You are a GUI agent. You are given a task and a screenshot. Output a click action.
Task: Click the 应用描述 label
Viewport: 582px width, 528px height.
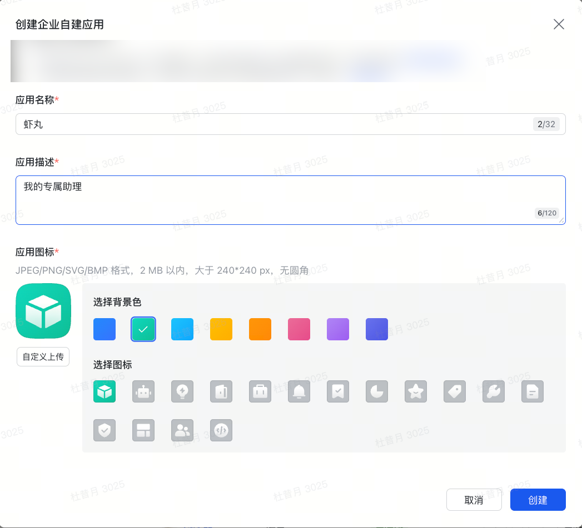tap(35, 162)
